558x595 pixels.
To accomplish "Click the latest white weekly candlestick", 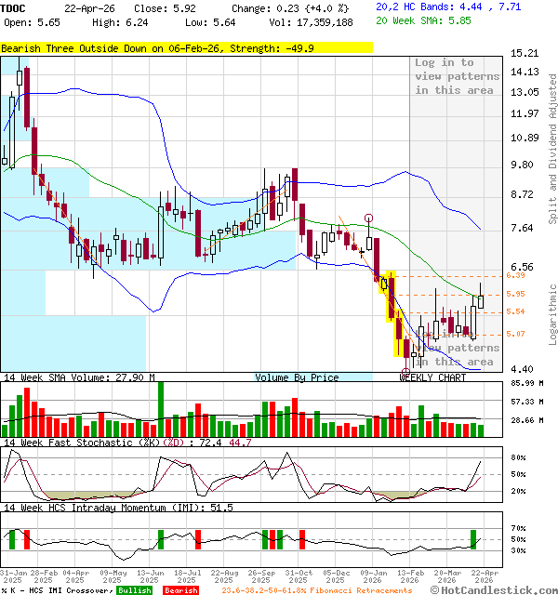I will coord(481,300).
